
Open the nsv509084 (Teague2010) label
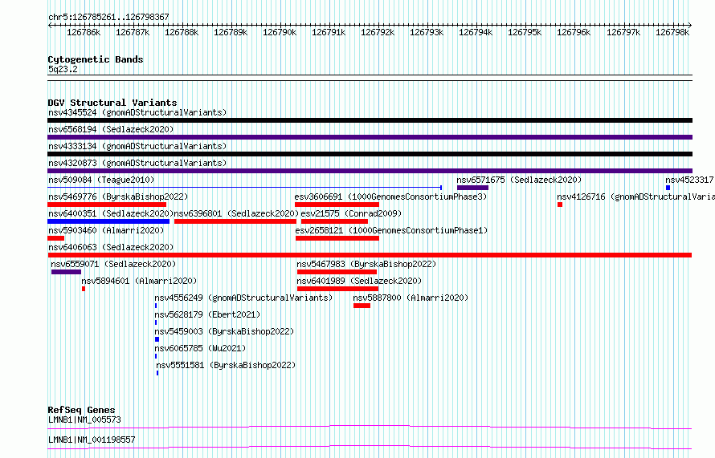[x=101, y=180]
